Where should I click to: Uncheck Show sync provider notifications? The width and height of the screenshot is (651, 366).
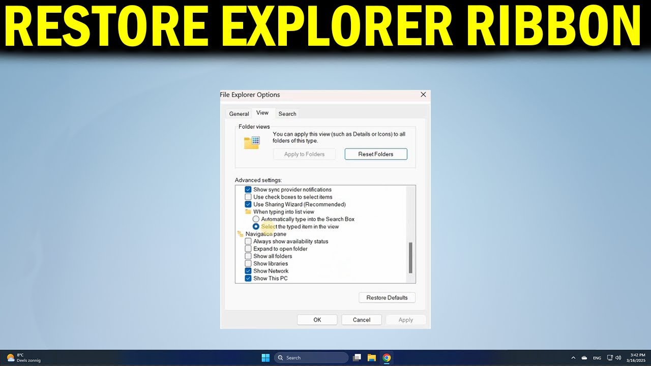tap(248, 190)
